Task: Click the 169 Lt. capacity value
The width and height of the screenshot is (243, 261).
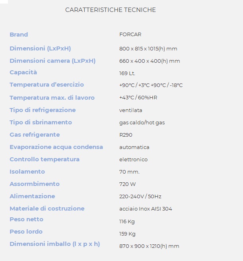Action: pyautogui.click(x=127, y=73)
